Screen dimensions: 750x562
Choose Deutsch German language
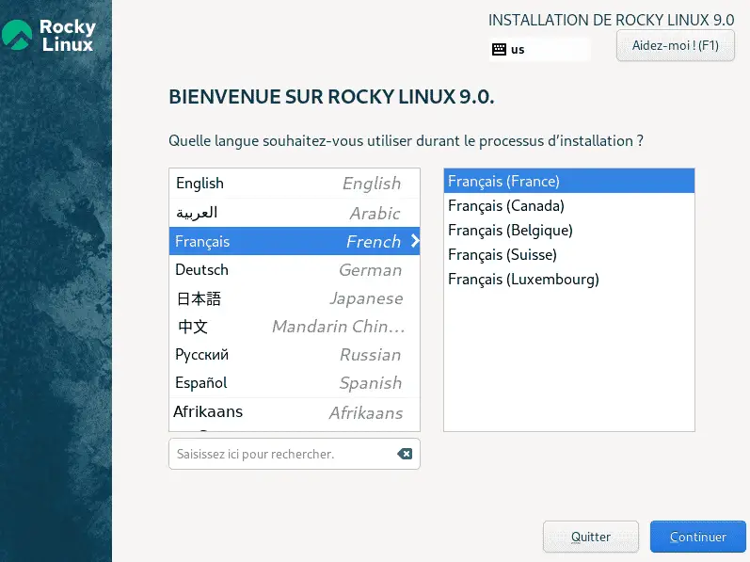coord(295,270)
